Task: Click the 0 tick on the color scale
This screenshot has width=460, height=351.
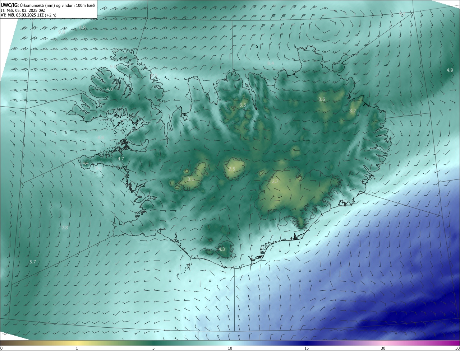Action: click(x=1, y=348)
